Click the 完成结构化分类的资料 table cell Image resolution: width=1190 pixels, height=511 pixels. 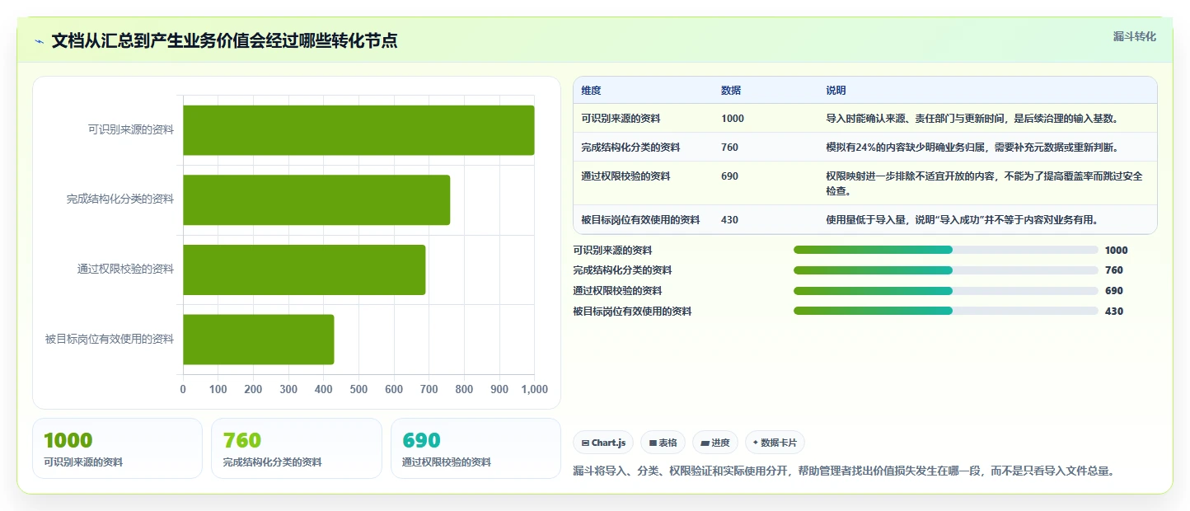(x=630, y=148)
